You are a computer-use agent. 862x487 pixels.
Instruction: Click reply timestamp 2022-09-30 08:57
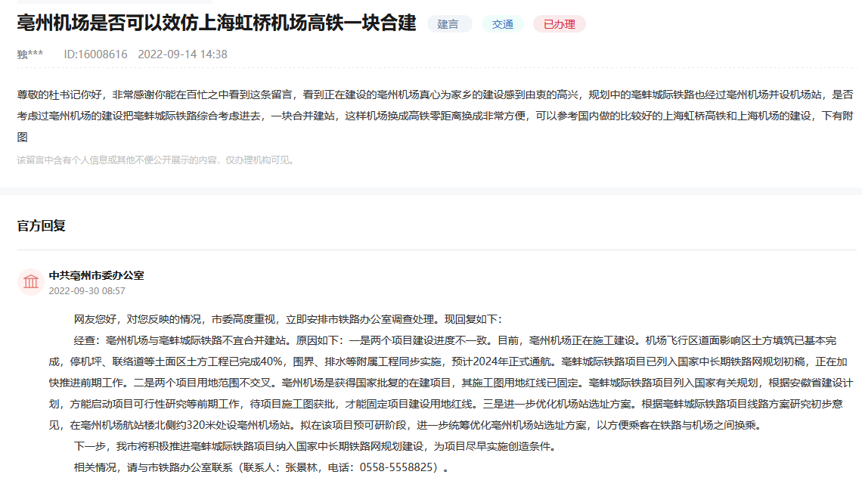pyautogui.click(x=87, y=291)
